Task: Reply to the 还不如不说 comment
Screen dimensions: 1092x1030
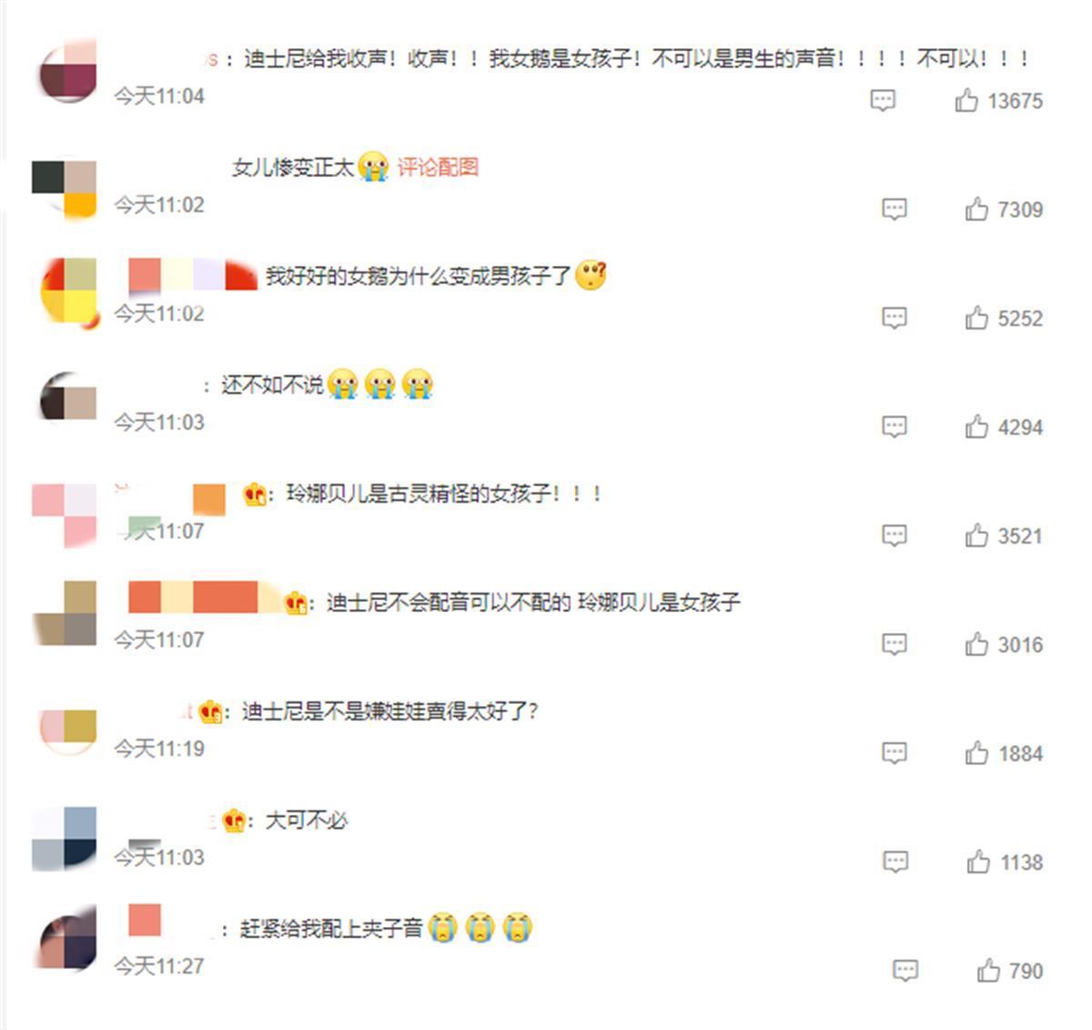Action: [895, 427]
